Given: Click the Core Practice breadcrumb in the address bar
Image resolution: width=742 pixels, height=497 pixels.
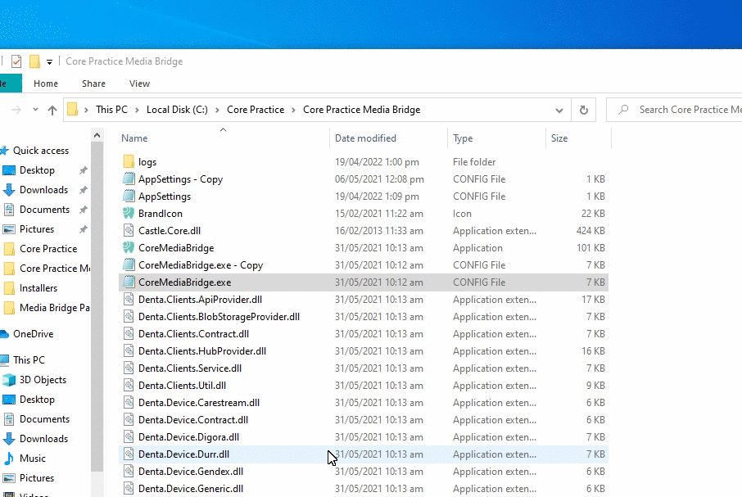Looking at the screenshot, I should pyautogui.click(x=256, y=110).
